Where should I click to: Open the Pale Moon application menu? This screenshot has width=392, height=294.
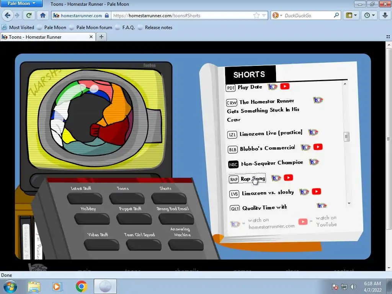(x=21, y=3)
